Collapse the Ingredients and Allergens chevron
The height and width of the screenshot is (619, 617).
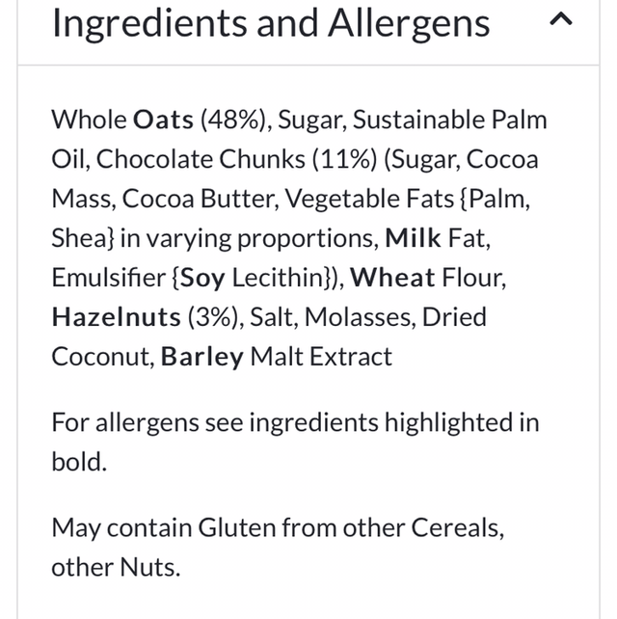pyautogui.click(x=560, y=22)
